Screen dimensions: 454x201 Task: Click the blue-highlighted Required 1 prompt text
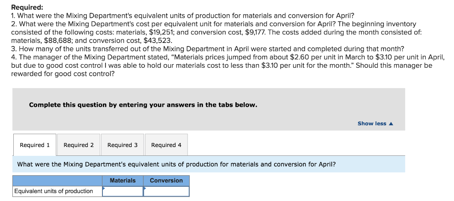tap(176, 164)
